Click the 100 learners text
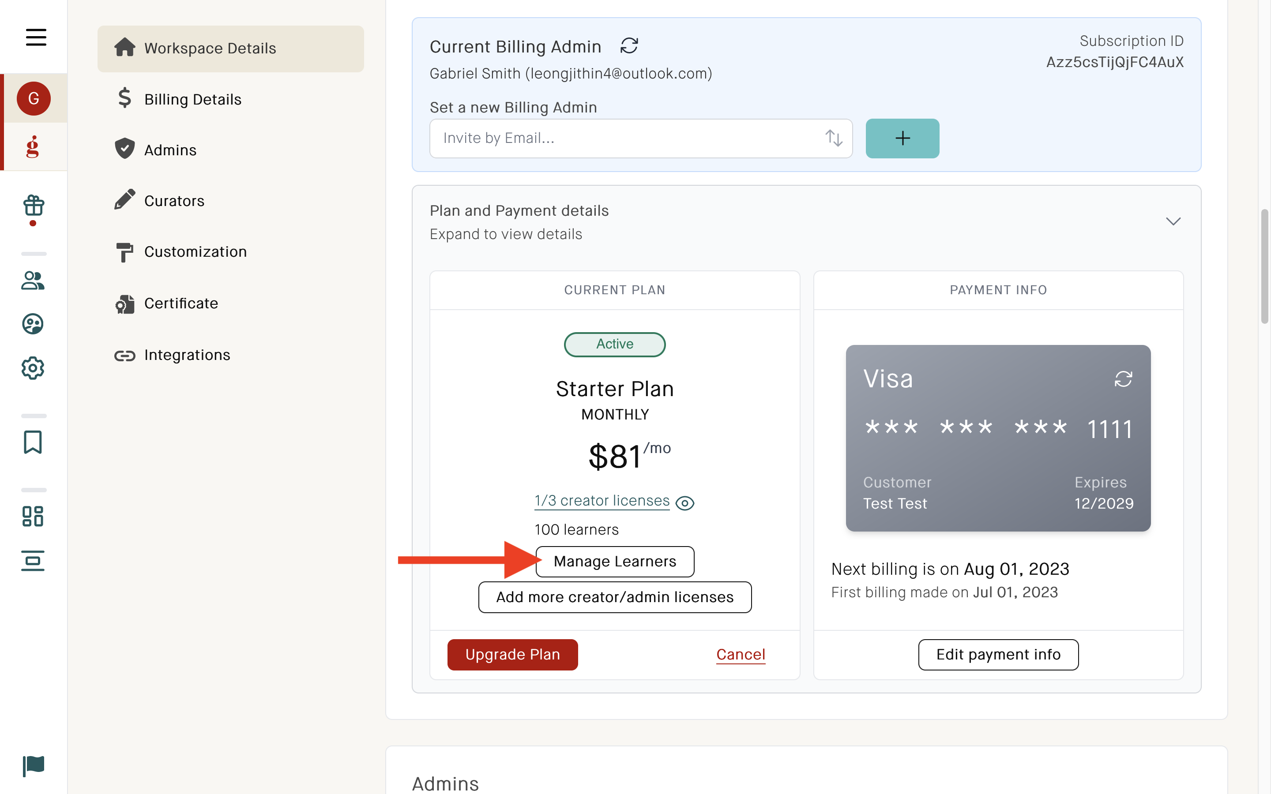 point(576,529)
